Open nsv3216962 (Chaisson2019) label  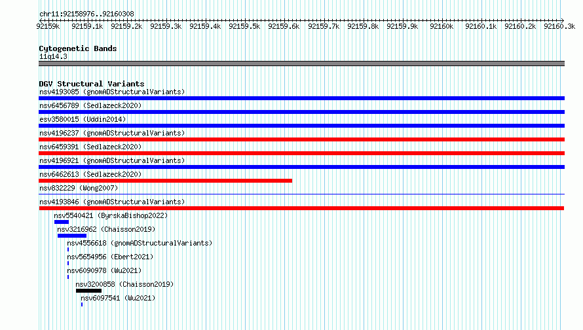coord(106,229)
